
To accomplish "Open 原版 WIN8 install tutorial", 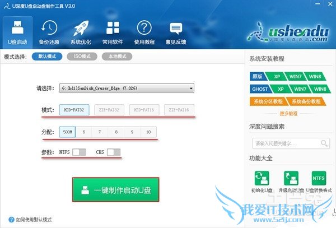I will [x=315, y=77].
